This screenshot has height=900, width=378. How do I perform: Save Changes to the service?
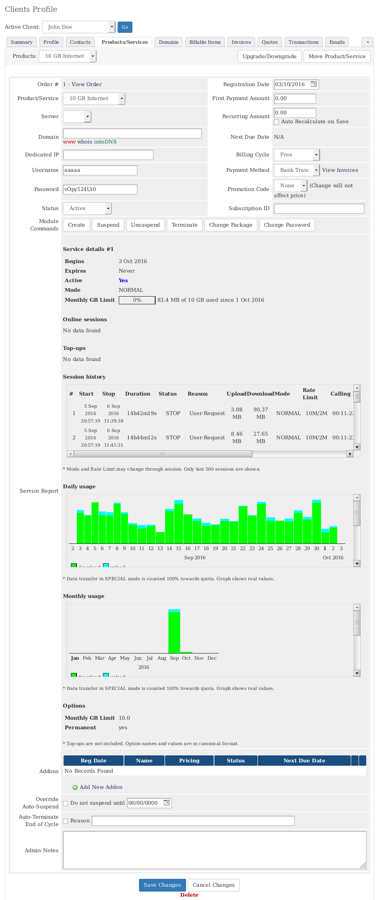163,885
